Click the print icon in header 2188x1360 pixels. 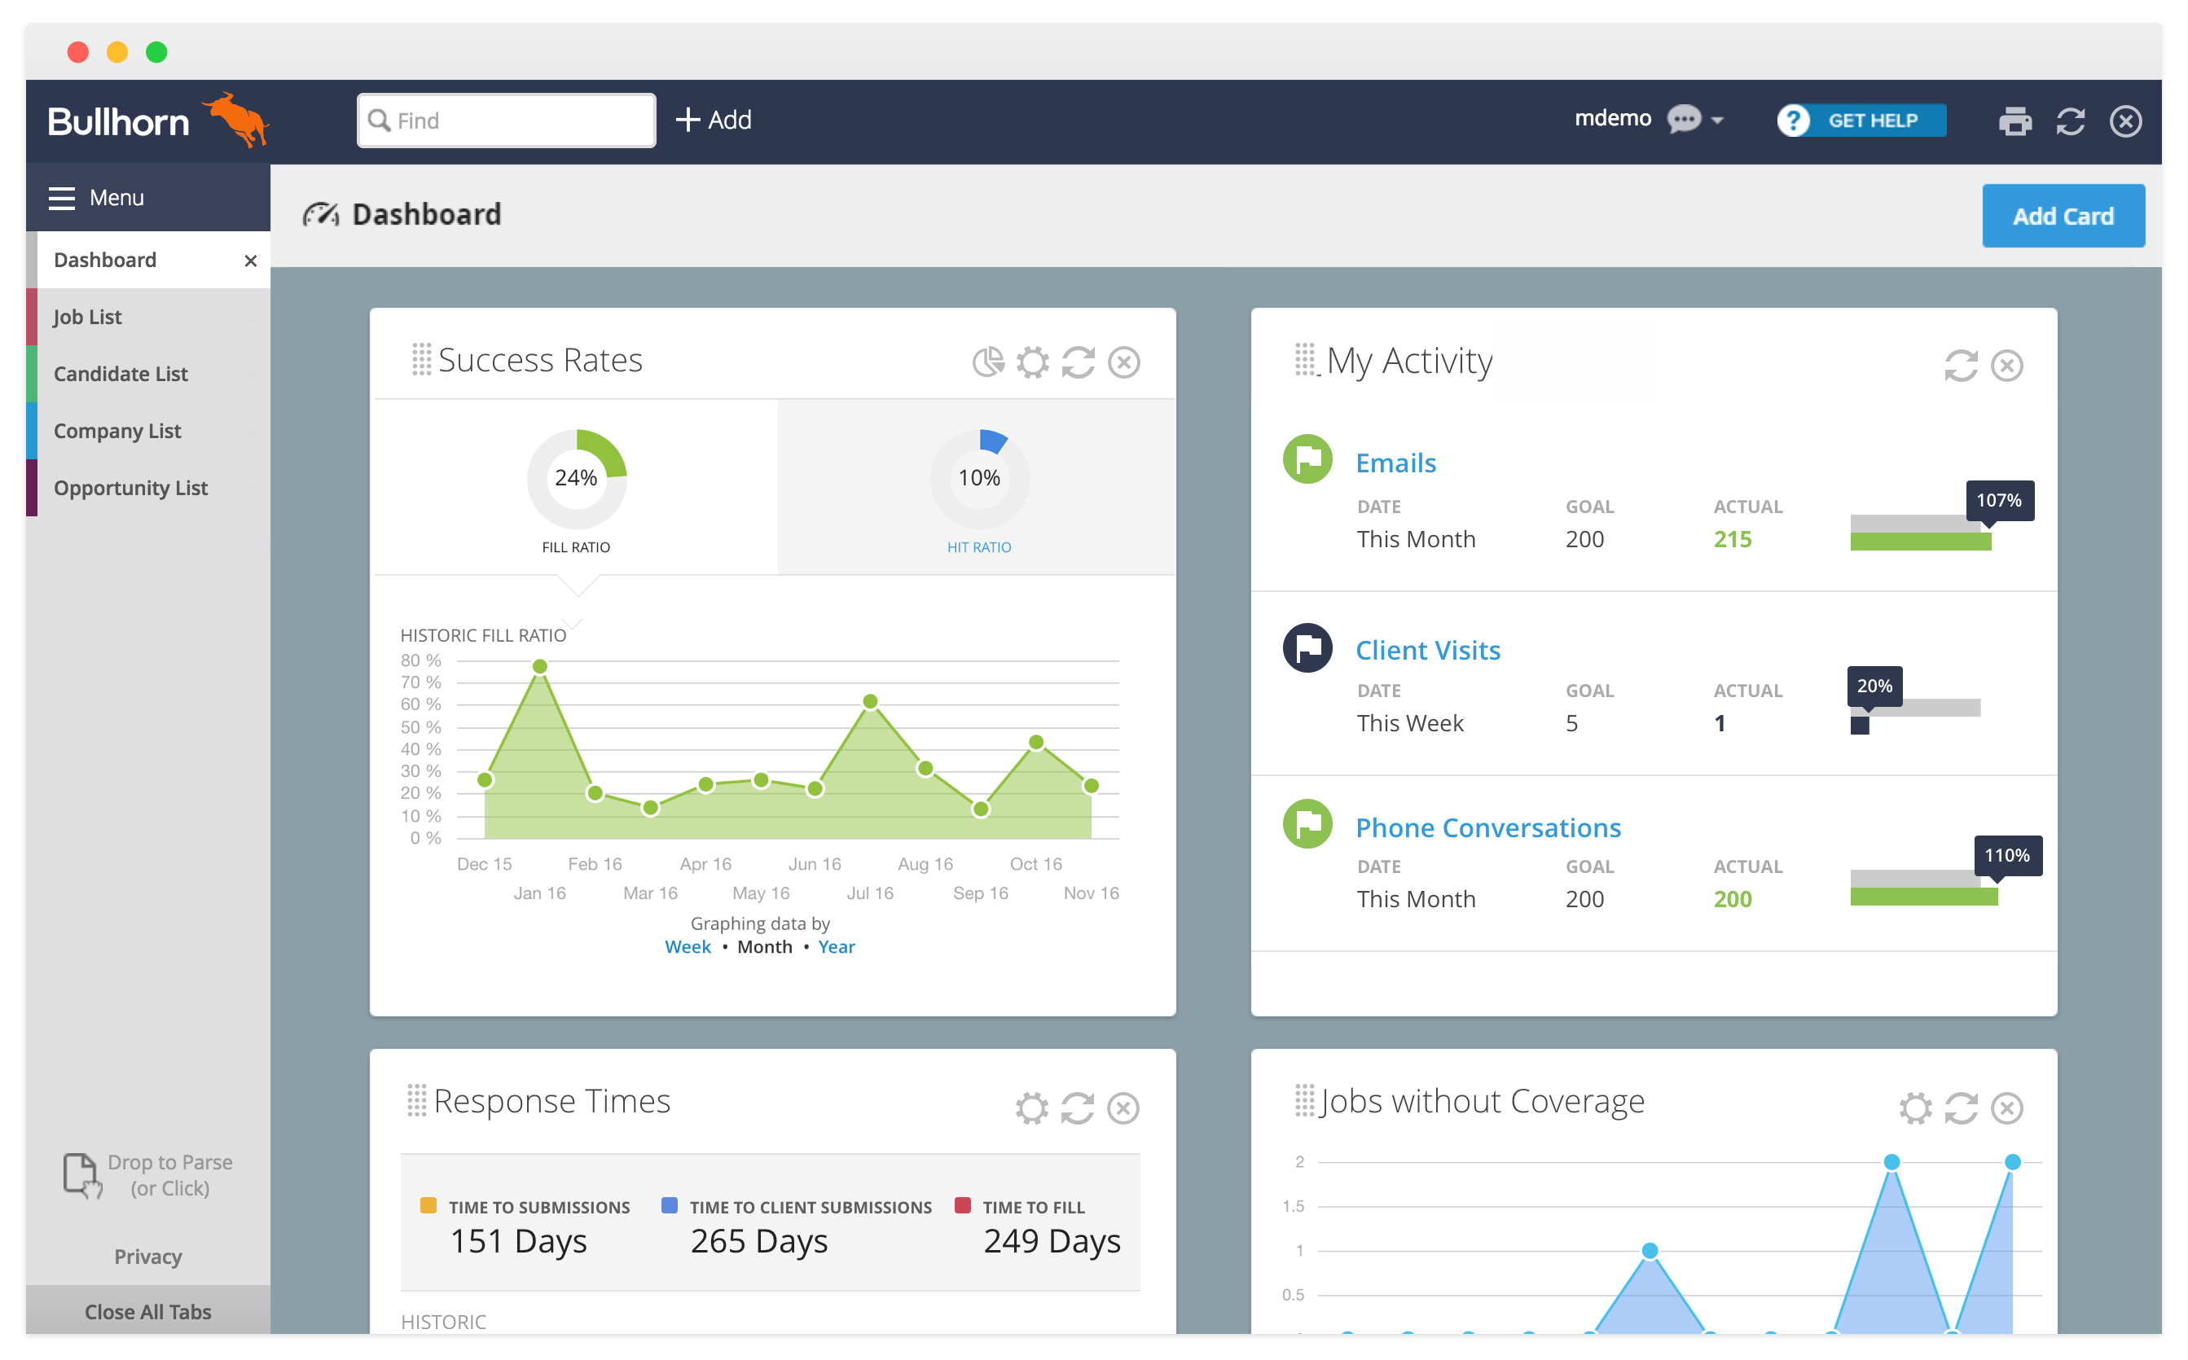point(2014,121)
